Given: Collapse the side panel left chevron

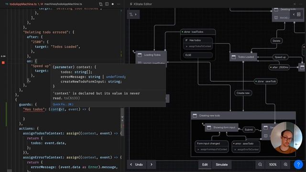Looking at the screenshot, I should [294, 14].
